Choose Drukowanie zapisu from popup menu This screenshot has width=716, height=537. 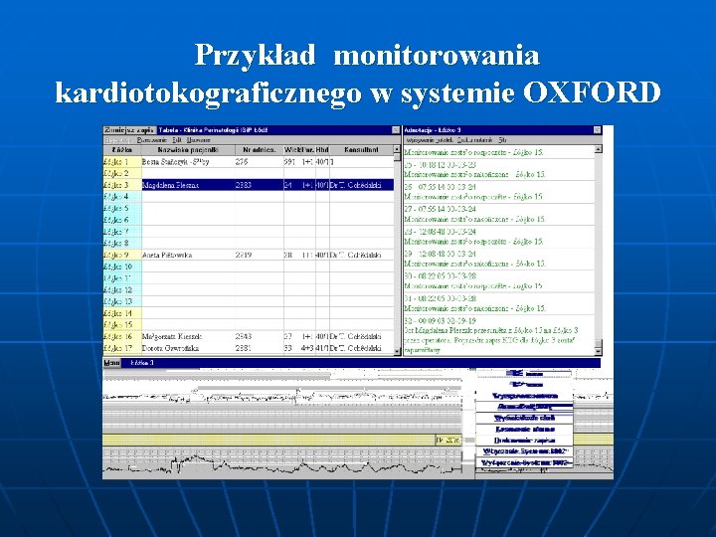click(x=525, y=441)
